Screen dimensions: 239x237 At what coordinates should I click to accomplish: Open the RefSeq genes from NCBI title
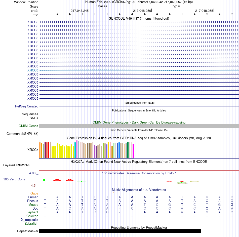[x=139, y=103]
